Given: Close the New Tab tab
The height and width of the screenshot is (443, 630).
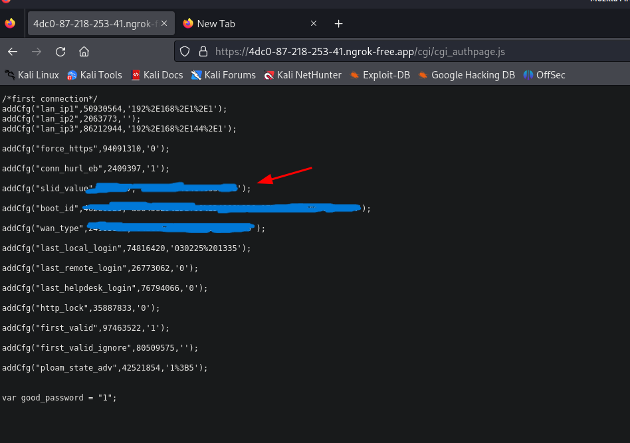Looking at the screenshot, I should pyautogui.click(x=314, y=24).
